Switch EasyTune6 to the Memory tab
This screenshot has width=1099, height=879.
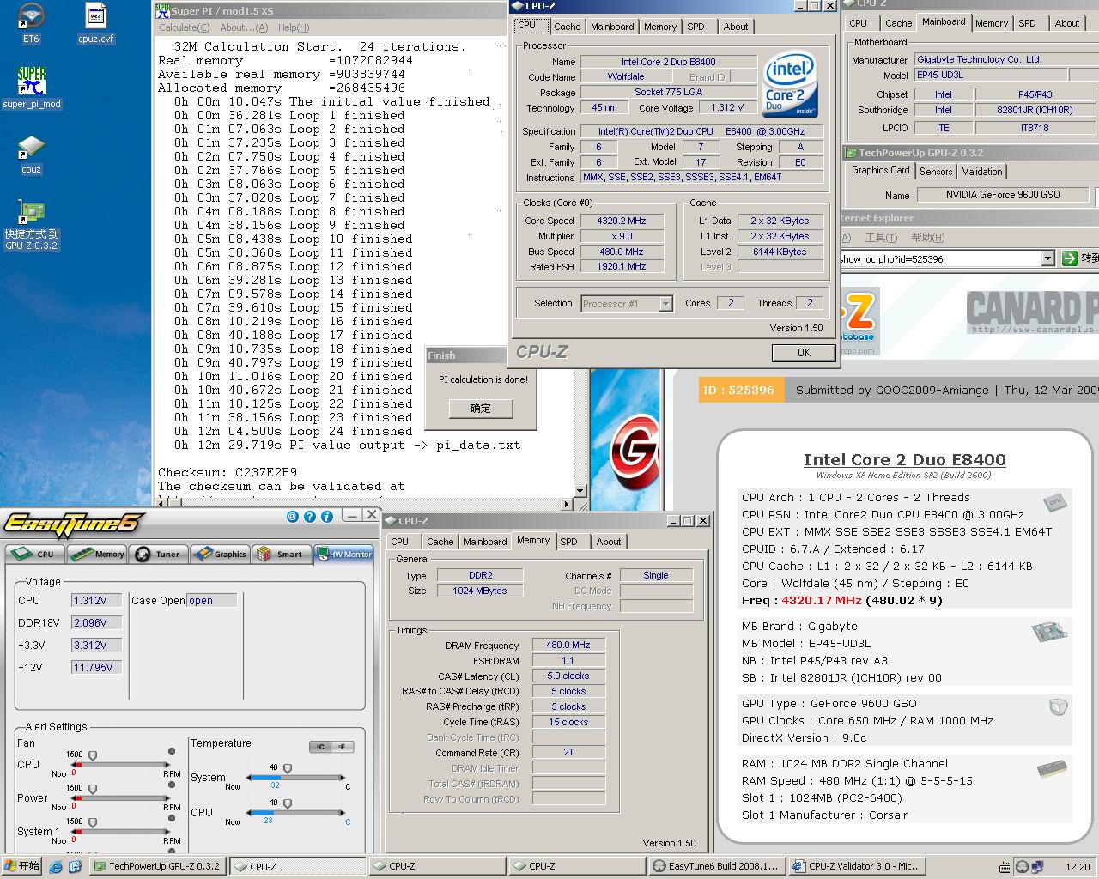coord(97,554)
